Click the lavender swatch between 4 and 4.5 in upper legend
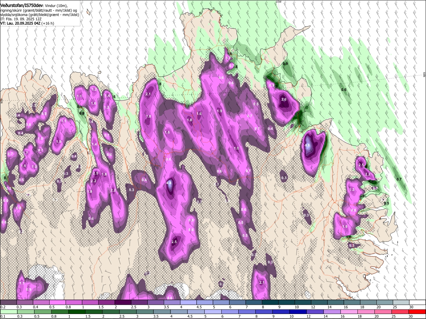This screenshot has width=426, height=319. (188, 302)
